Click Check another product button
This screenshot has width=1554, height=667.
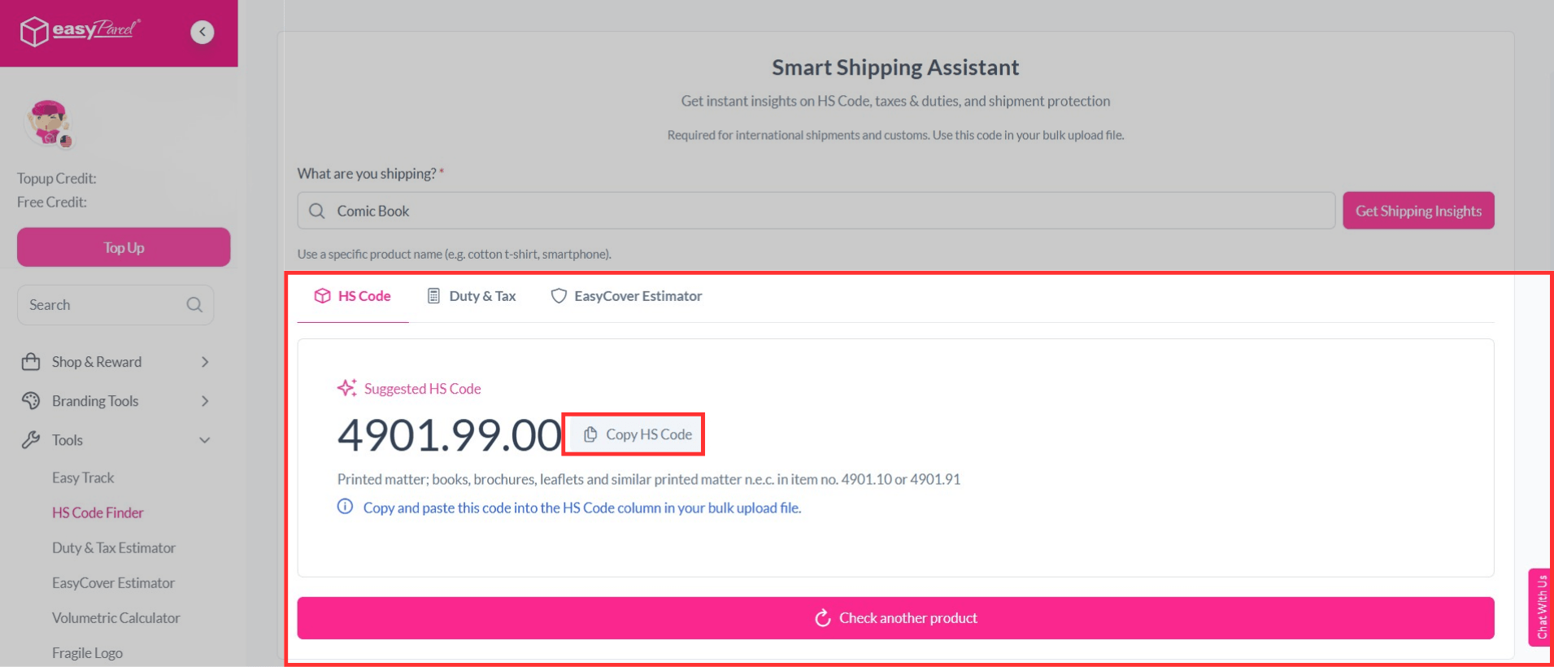tap(895, 618)
